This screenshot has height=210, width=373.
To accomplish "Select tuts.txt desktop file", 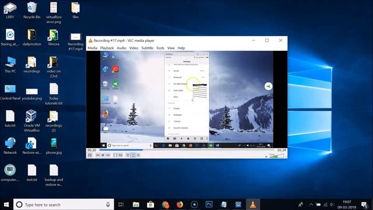I will click(x=10, y=118).
